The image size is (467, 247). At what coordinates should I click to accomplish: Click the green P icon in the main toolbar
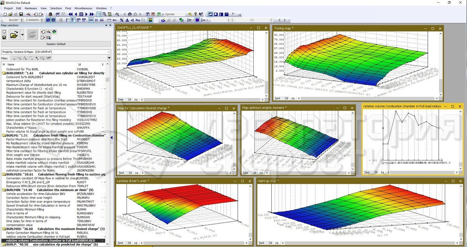(x=159, y=14)
